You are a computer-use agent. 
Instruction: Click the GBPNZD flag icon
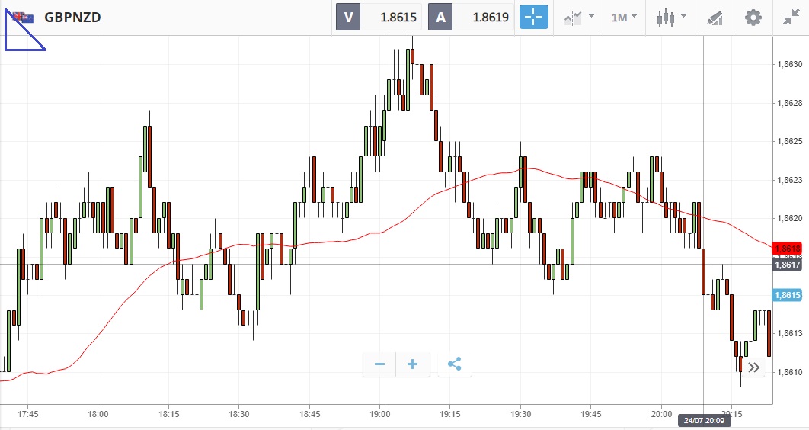coord(23,18)
